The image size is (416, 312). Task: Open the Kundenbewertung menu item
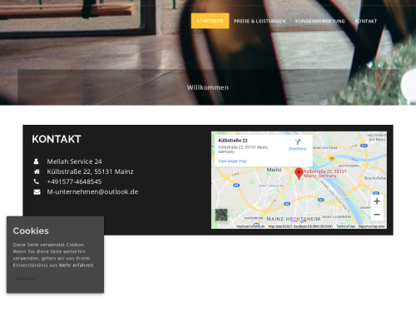[x=319, y=21]
